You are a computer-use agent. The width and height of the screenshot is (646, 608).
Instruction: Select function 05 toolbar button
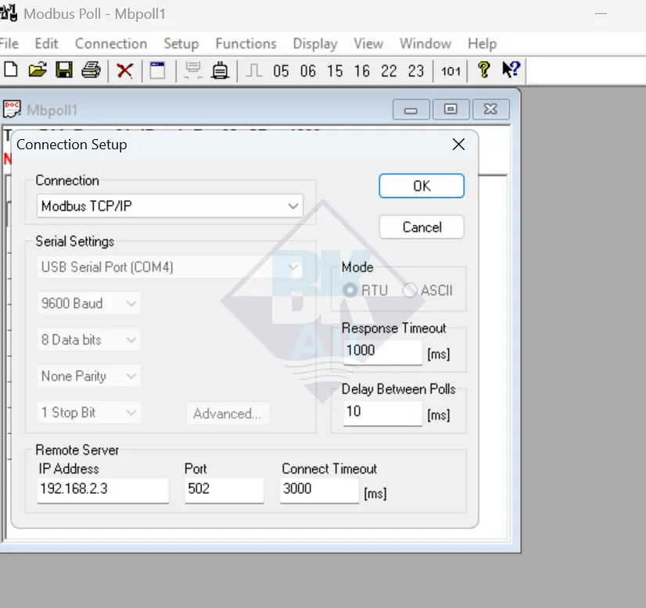pyautogui.click(x=281, y=71)
